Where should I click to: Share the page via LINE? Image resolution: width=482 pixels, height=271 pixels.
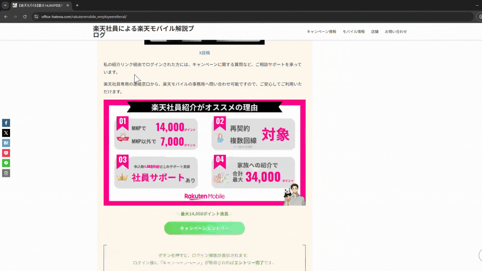pos(6,163)
